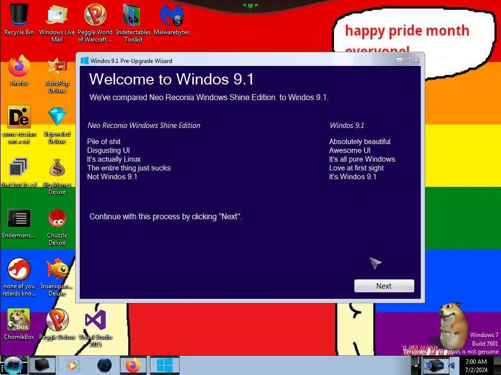
Task: Select the Windows Live Mail desktop icon
Action: coord(57,22)
